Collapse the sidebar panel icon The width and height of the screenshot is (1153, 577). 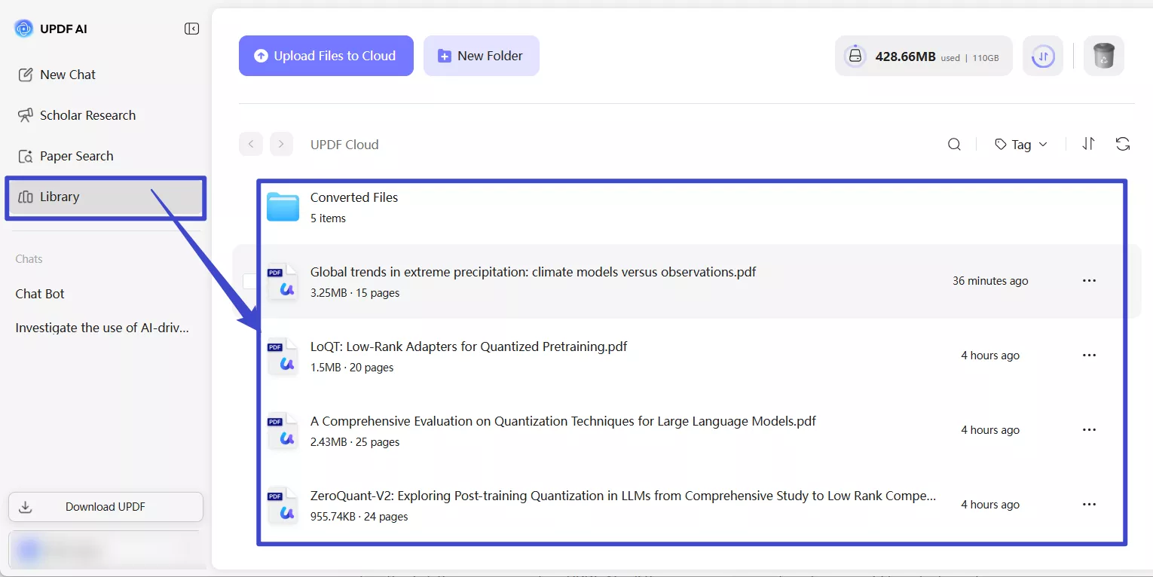coord(191,29)
